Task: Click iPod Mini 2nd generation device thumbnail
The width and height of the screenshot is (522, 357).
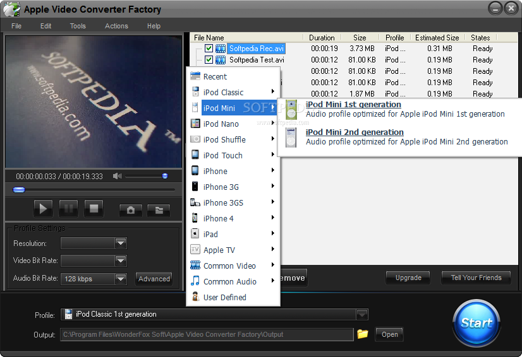Action: click(291, 138)
